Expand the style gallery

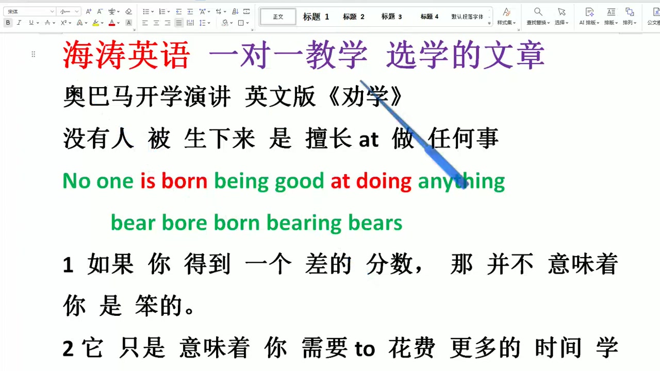coord(489,23)
